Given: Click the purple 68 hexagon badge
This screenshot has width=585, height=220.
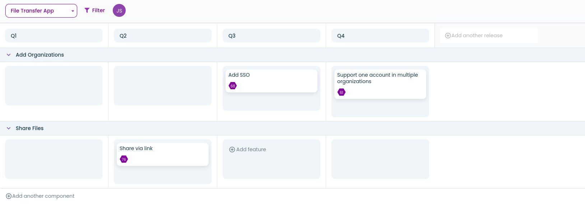Looking at the screenshot, I should point(233,86).
